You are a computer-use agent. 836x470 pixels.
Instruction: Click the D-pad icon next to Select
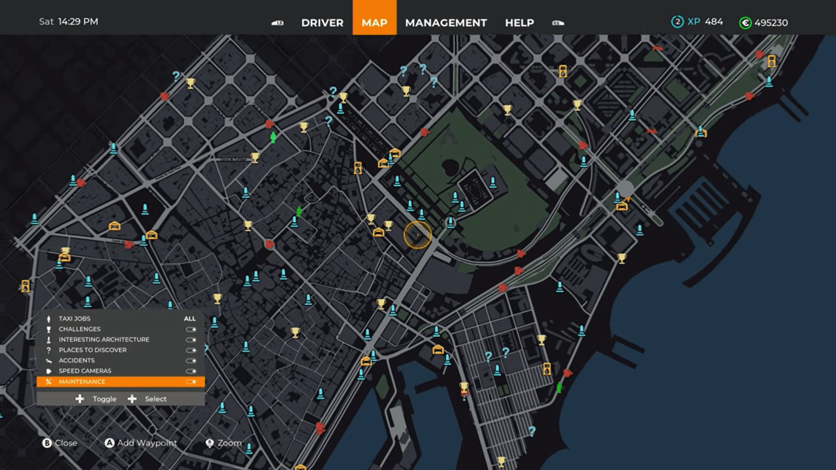(132, 398)
